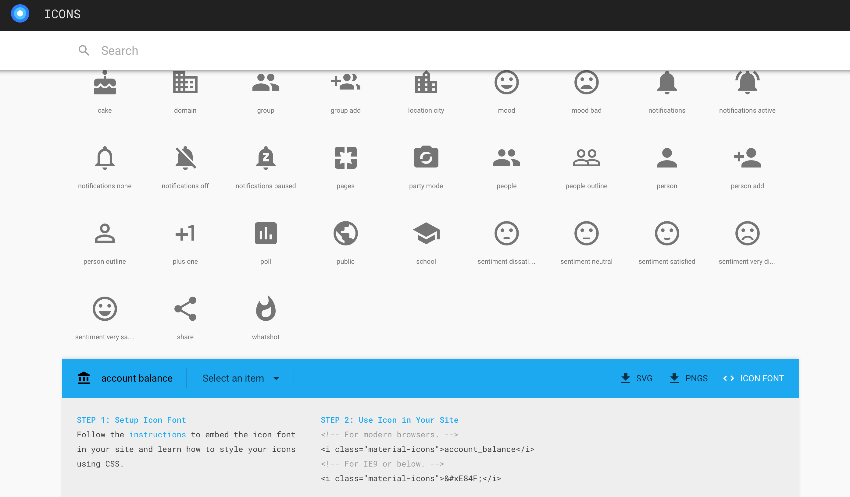
Task: Select the domain building icon
Action: [x=185, y=82]
